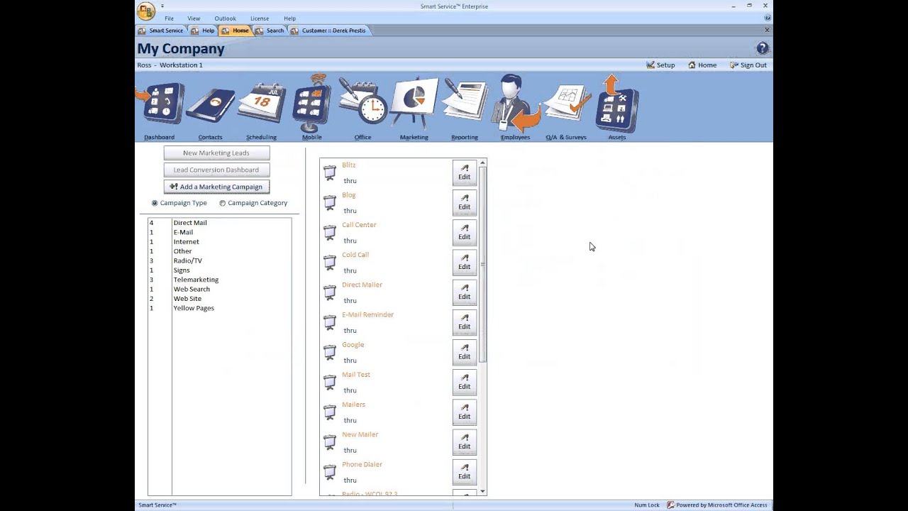This screenshot has height=511, width=908.
Task: Close the document tab with X
Action: click(x=767, y=30)
